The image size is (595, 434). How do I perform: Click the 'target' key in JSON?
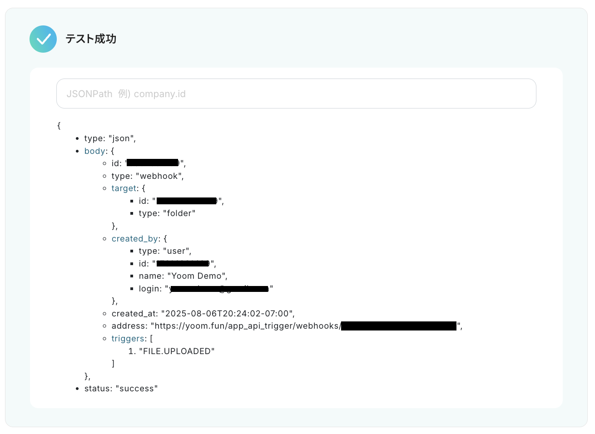click(x=124, y=188)
